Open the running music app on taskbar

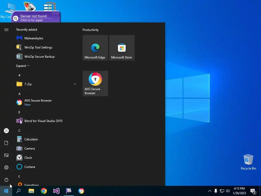point(69,191)
